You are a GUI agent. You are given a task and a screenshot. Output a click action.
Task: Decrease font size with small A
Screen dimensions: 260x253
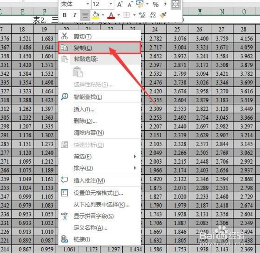pyautogui.click(x=130, y=4)
